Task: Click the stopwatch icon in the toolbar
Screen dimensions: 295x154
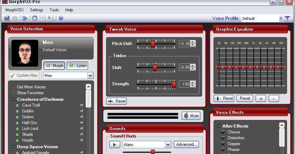Action: 35,18
